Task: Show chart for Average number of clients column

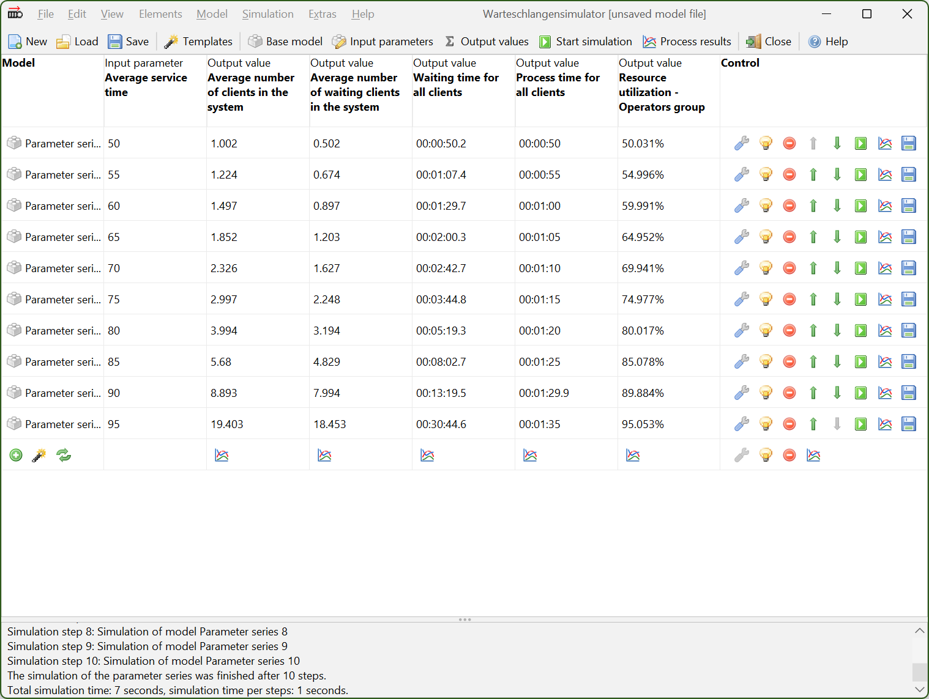Action: coord(222,455)
